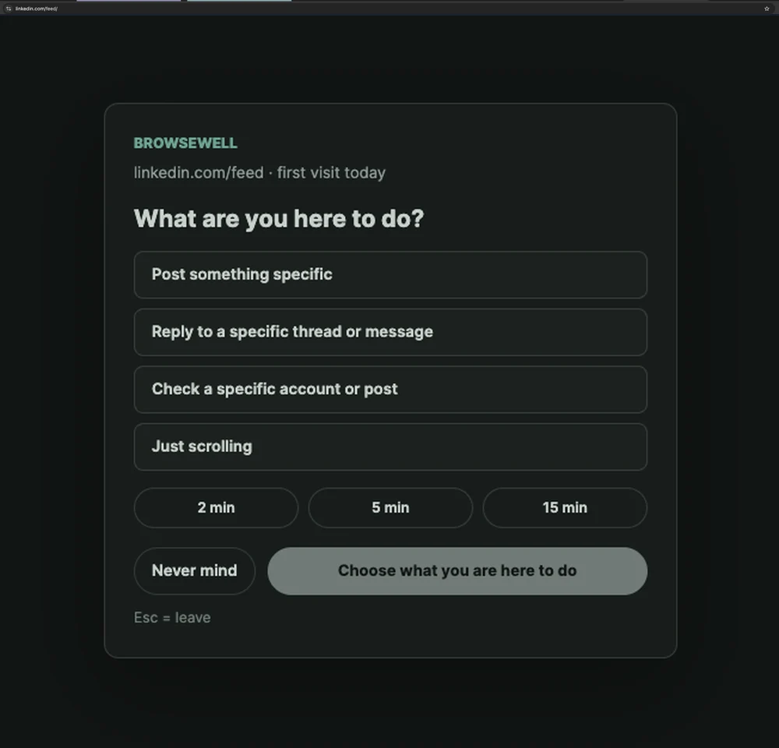Set time limit to 5 min
Image resolution: width=779 pixels, height=748 pixels.
coord(390,507)
